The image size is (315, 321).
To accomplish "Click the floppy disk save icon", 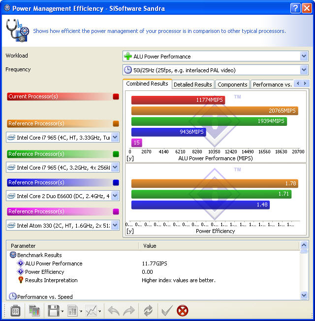I will coord(54,311).
